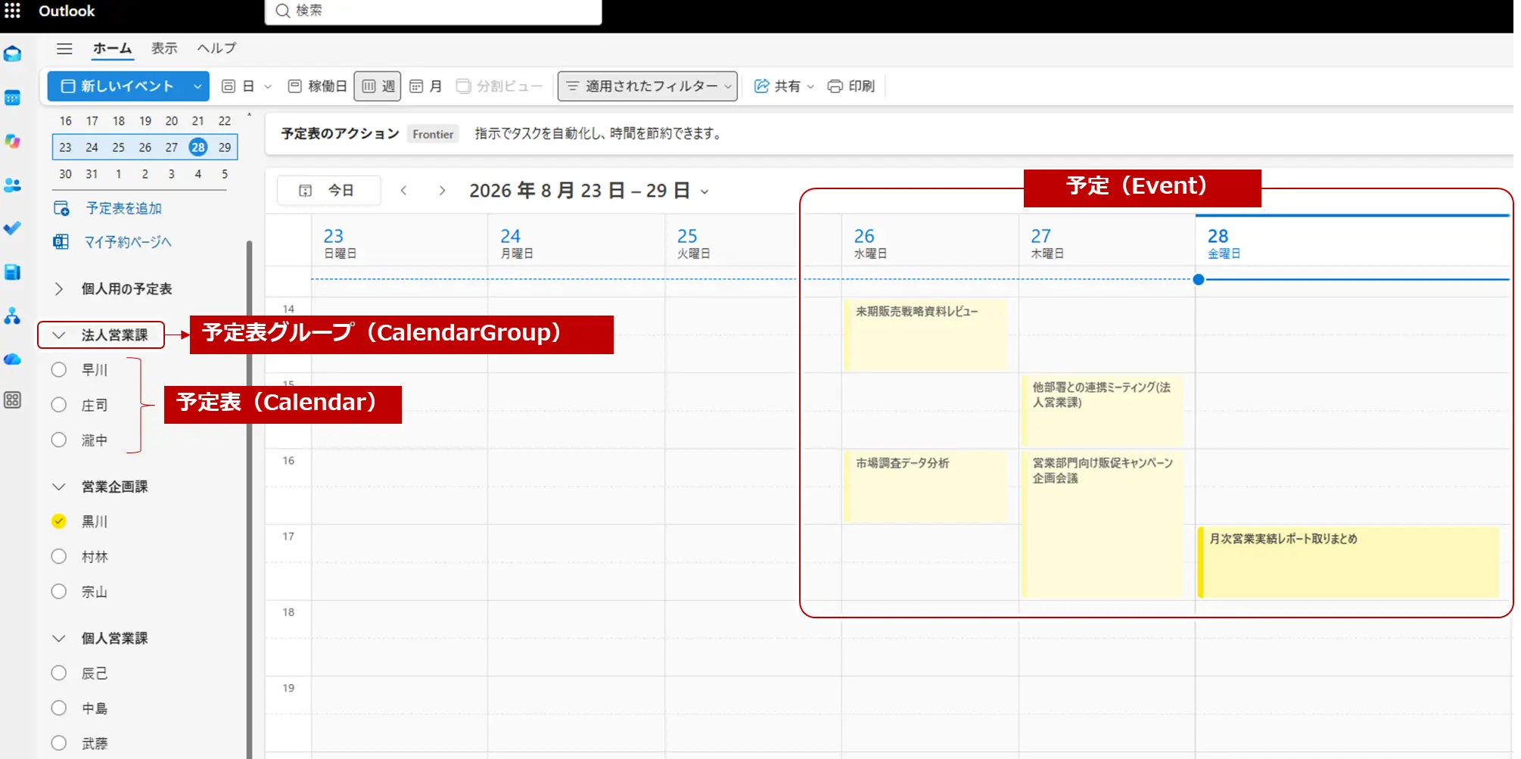Open more apps grid in app rail
This screenshot has height=759, width=1521.
13,400
